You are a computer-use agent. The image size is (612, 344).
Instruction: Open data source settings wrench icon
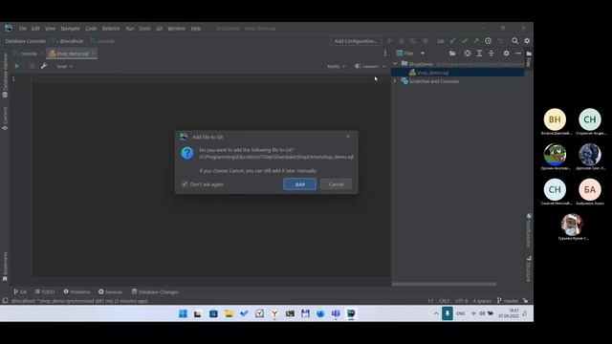click(44, 66)
